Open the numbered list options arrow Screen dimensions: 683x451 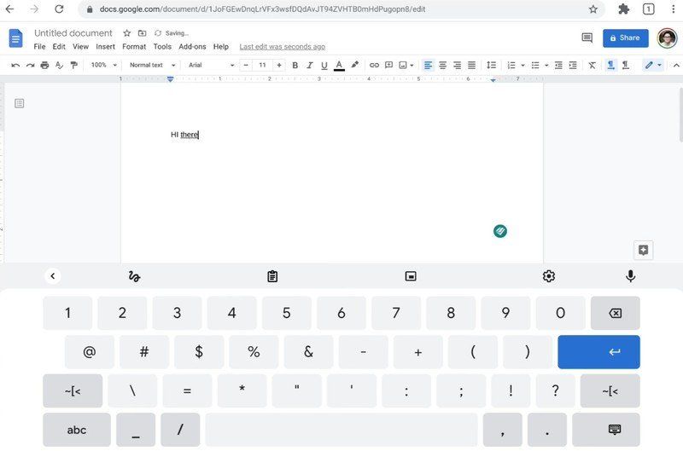tap(522, 66)
